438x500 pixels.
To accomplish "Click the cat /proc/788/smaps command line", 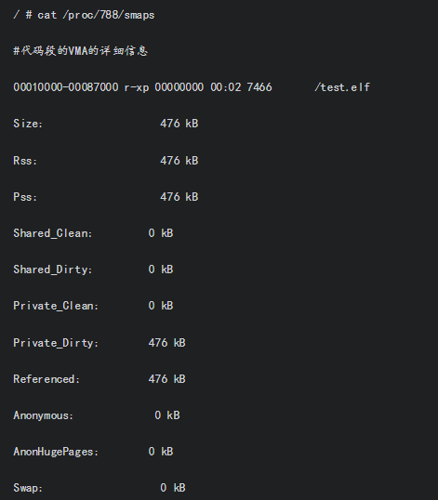I will coord(84,15).
